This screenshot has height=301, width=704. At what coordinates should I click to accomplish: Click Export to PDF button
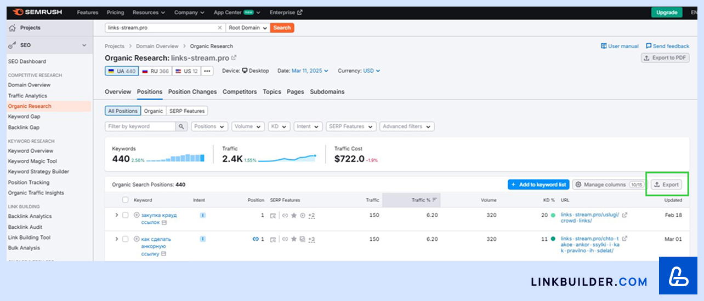point(665,57)
